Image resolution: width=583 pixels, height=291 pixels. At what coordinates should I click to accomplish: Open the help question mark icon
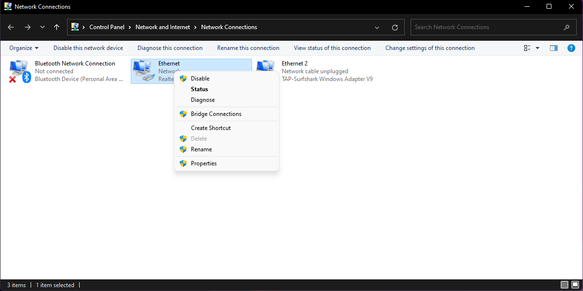[571, 48]
